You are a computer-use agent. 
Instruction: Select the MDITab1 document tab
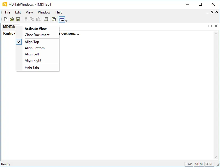tap(9, 27)
